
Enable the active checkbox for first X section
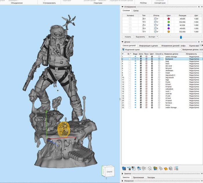coord(130,19)
